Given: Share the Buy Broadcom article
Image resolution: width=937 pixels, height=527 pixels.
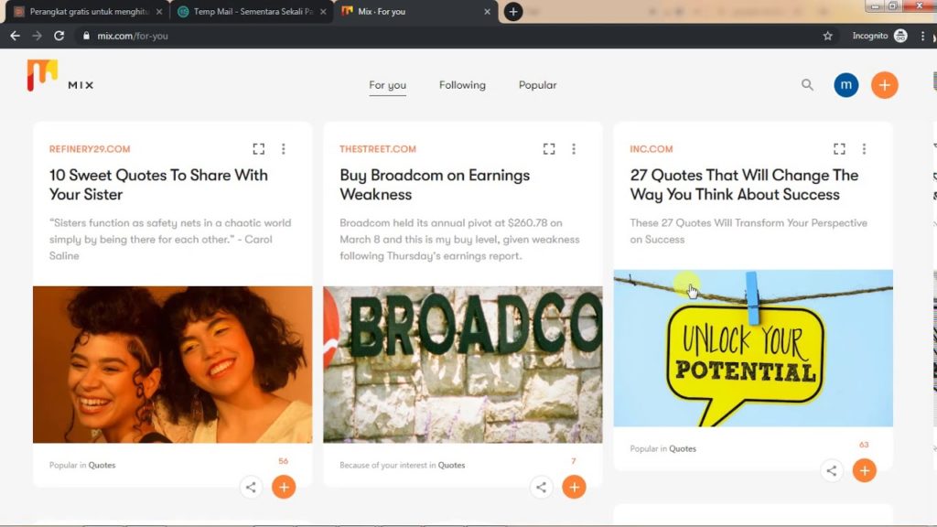Looking at the screenshot, I should pyautogui.click(x=542, y=487).
